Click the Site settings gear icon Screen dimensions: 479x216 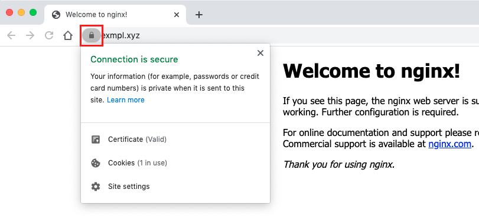click(96, 187)
